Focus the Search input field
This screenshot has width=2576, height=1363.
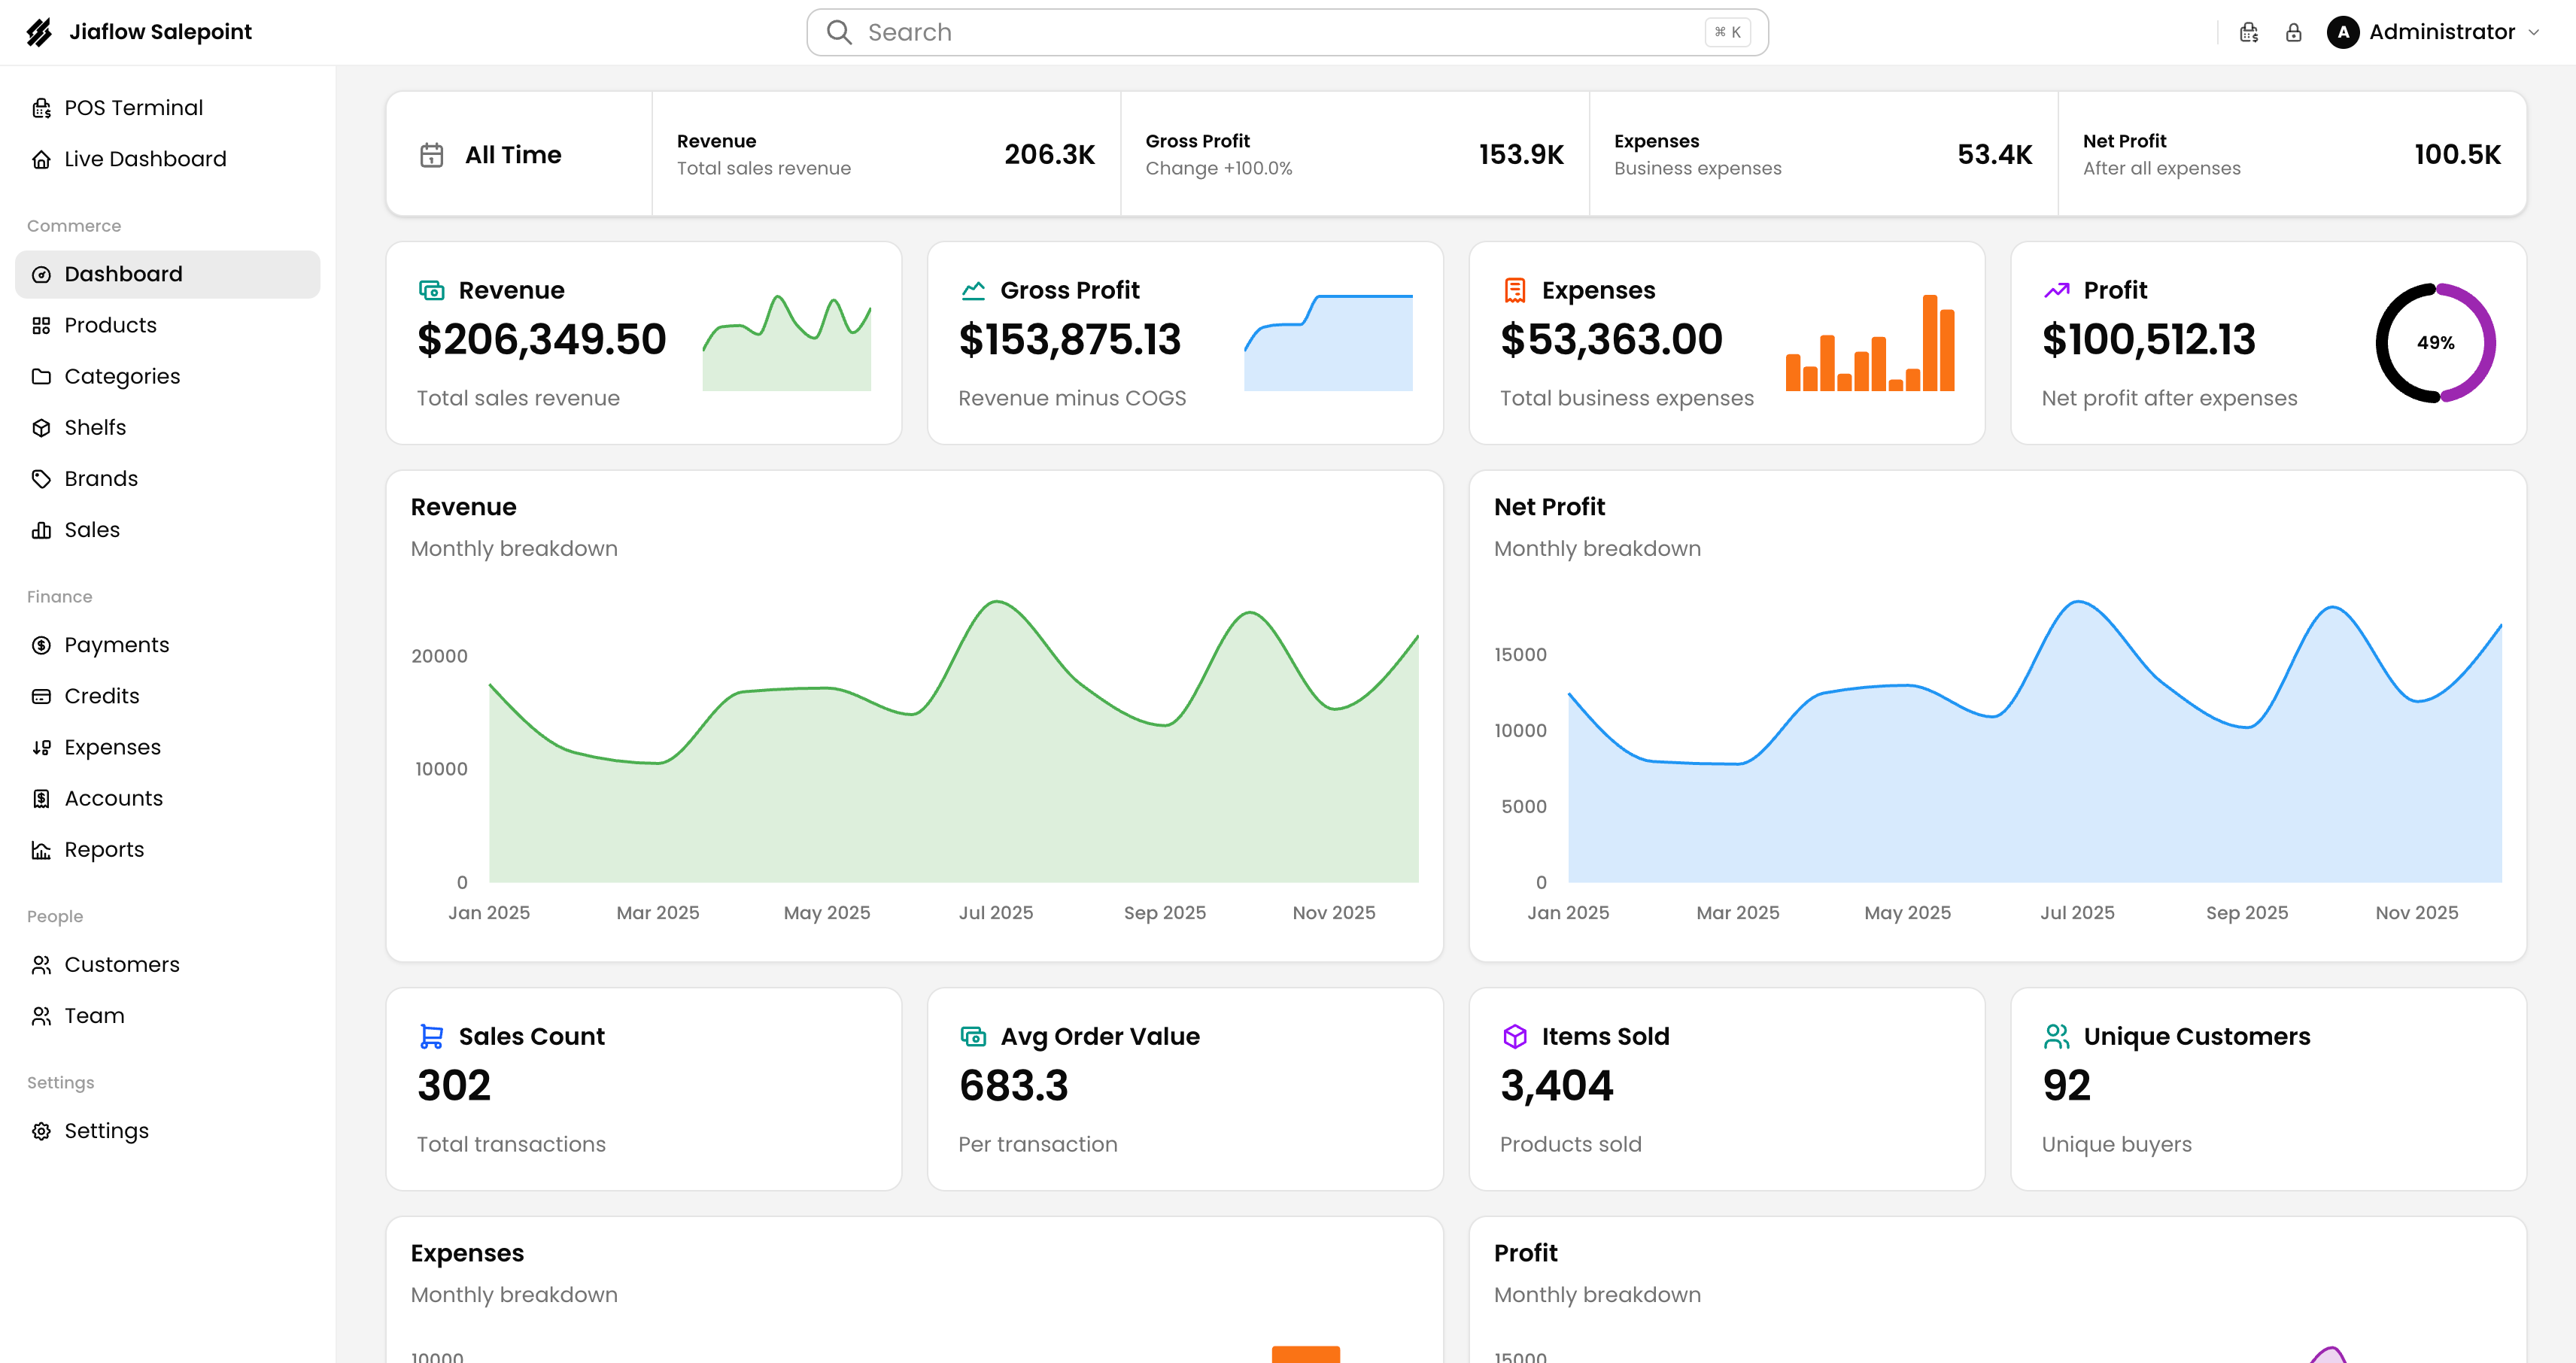1287,32
